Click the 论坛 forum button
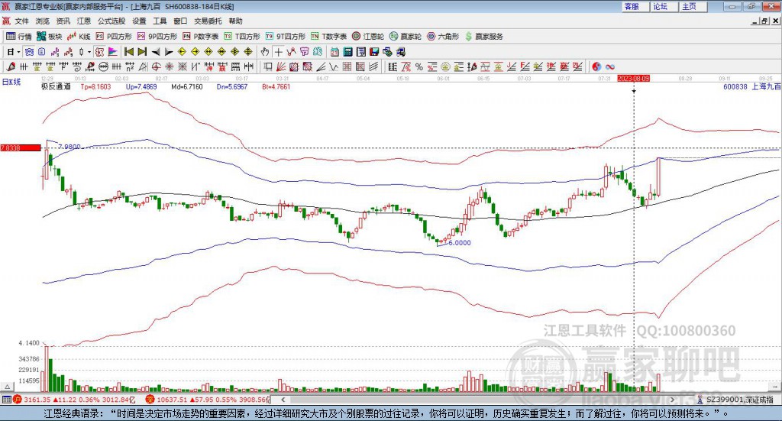Viewport: 782px width, 421px height. (664, 6)
